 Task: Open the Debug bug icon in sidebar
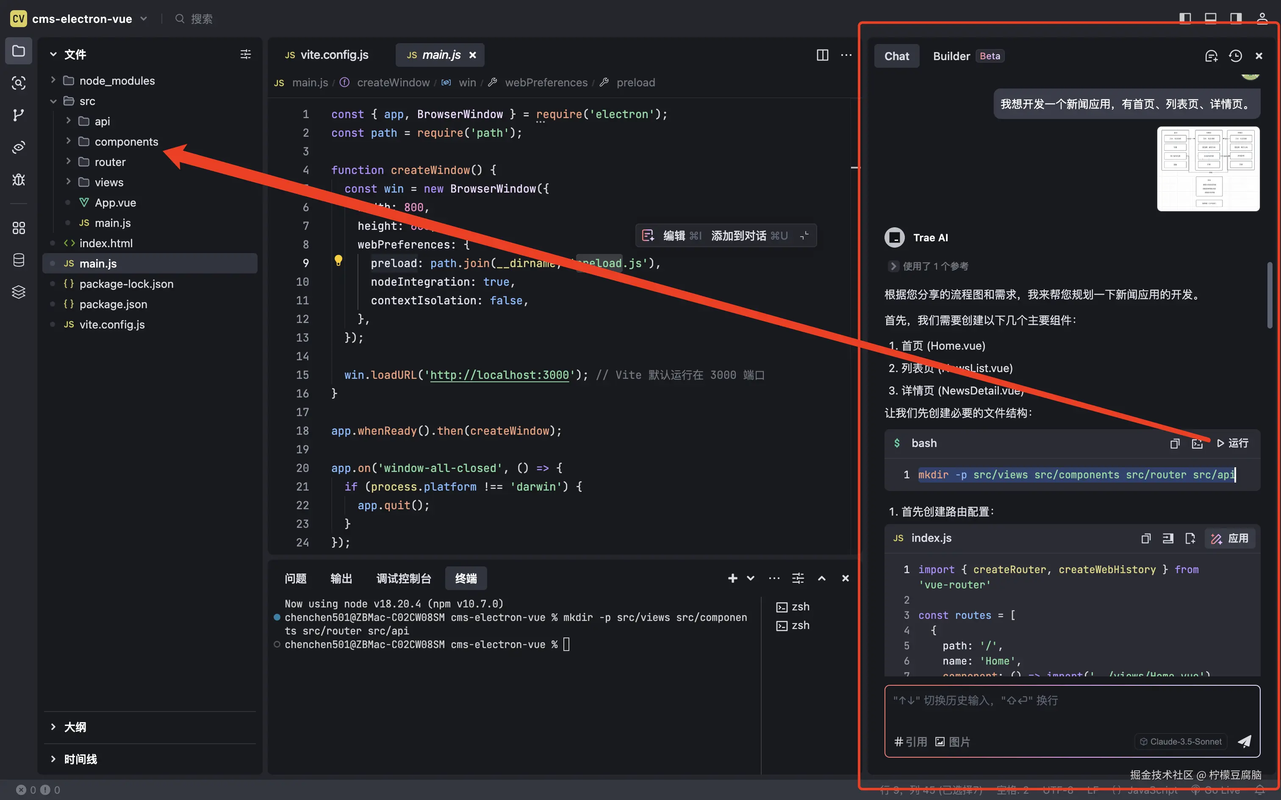pos(19,180)
